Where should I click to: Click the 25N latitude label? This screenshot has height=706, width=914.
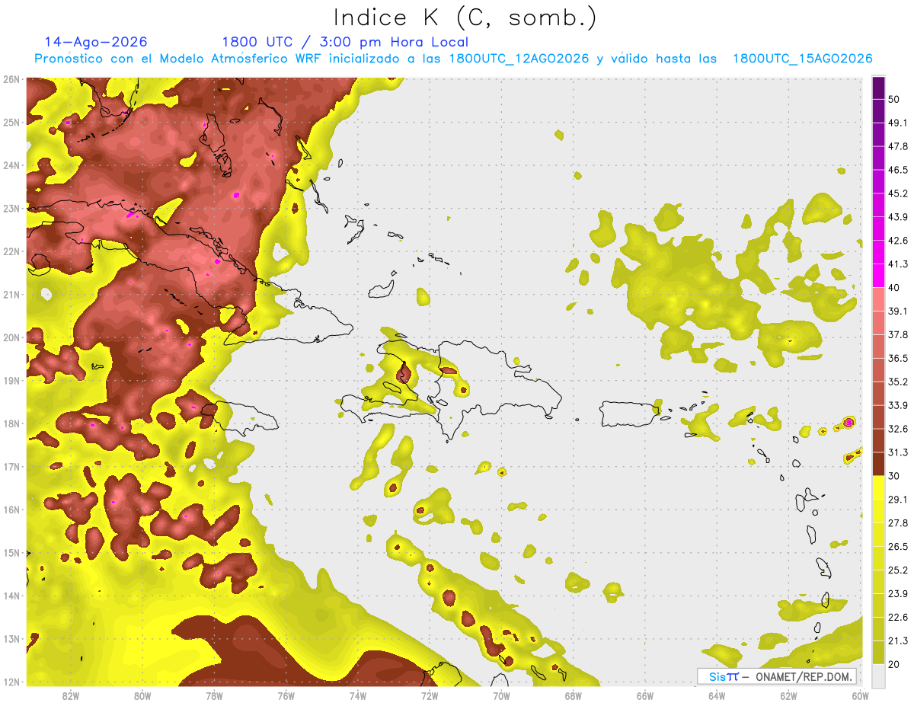pos(11,123)
